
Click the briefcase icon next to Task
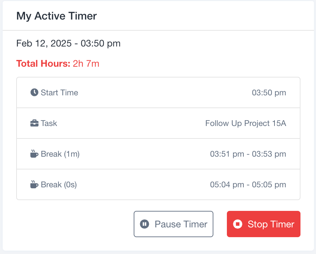[34, 123]
